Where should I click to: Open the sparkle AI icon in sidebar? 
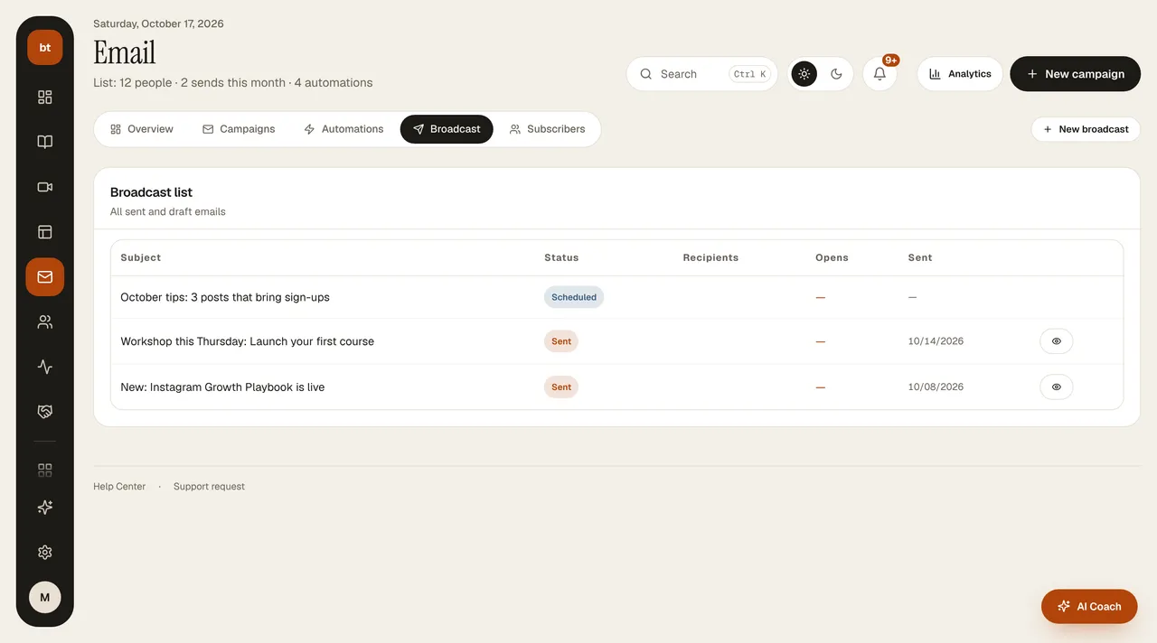pos(45,508)
